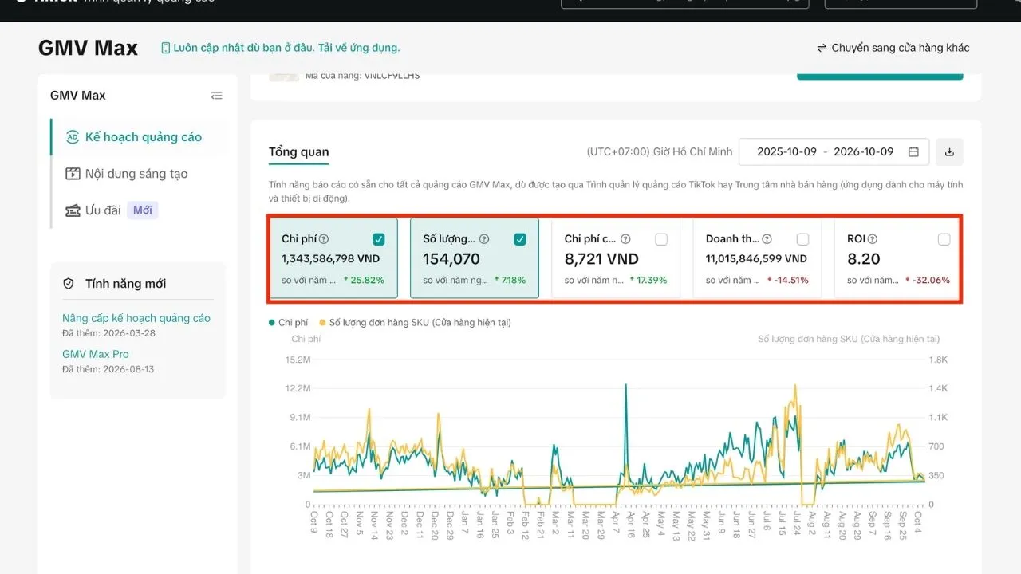
Task: Click the green Chi phí legend dot
Action: (x=272, y=323)
